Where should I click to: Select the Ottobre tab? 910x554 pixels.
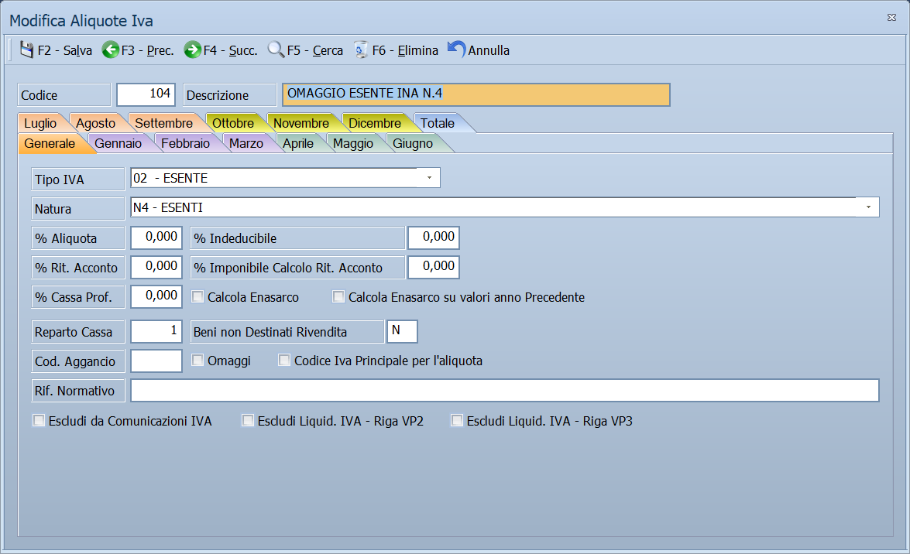(x=233, y=123)
